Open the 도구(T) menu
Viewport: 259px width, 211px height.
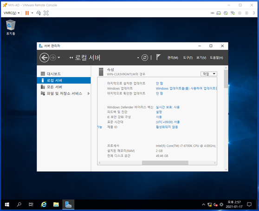click(188, 58)
